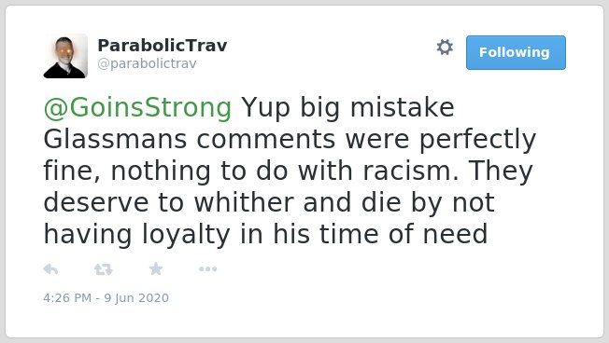Screen dimensions: 609x343
Task: Open the @parabolictrav handle link
Action: pyautogui.click(x=147, y=63)
